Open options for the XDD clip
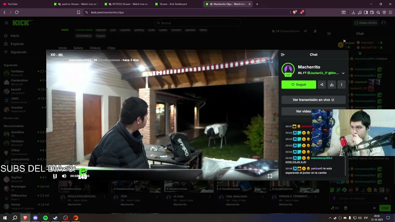Screen dimensions: 395x222 (x=157, y=196)
